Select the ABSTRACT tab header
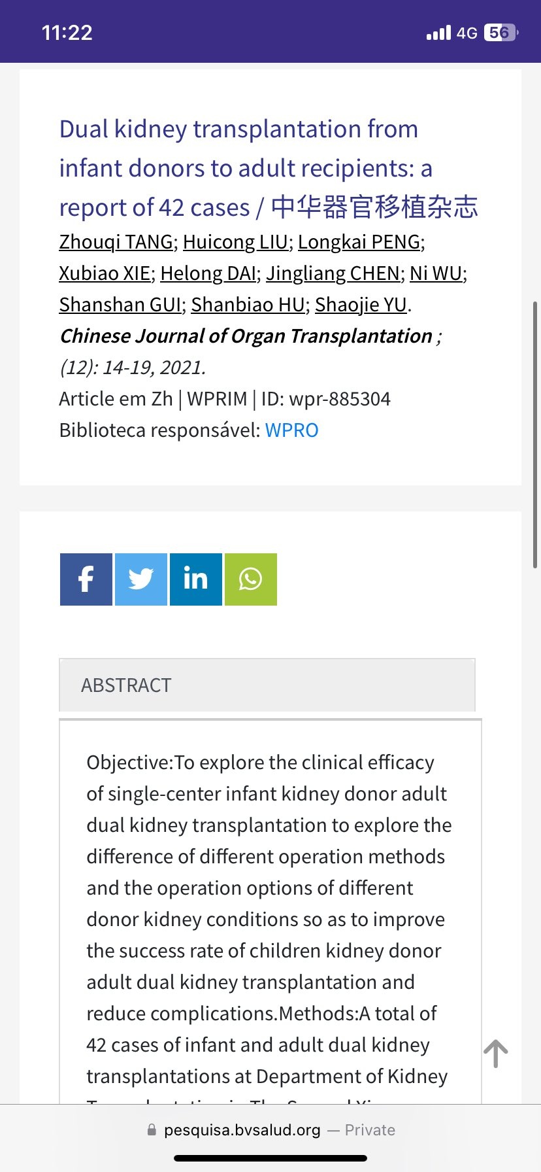Viewport: 541px width, 1172px height. click(x=267, y=685)
